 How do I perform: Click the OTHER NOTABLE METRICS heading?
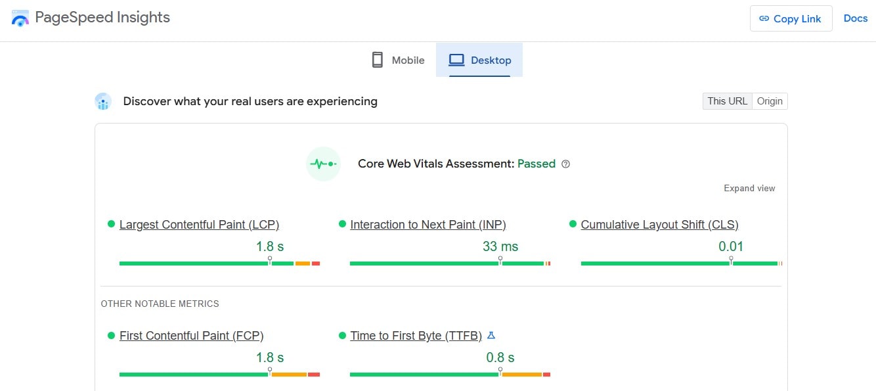pos(160,304)
